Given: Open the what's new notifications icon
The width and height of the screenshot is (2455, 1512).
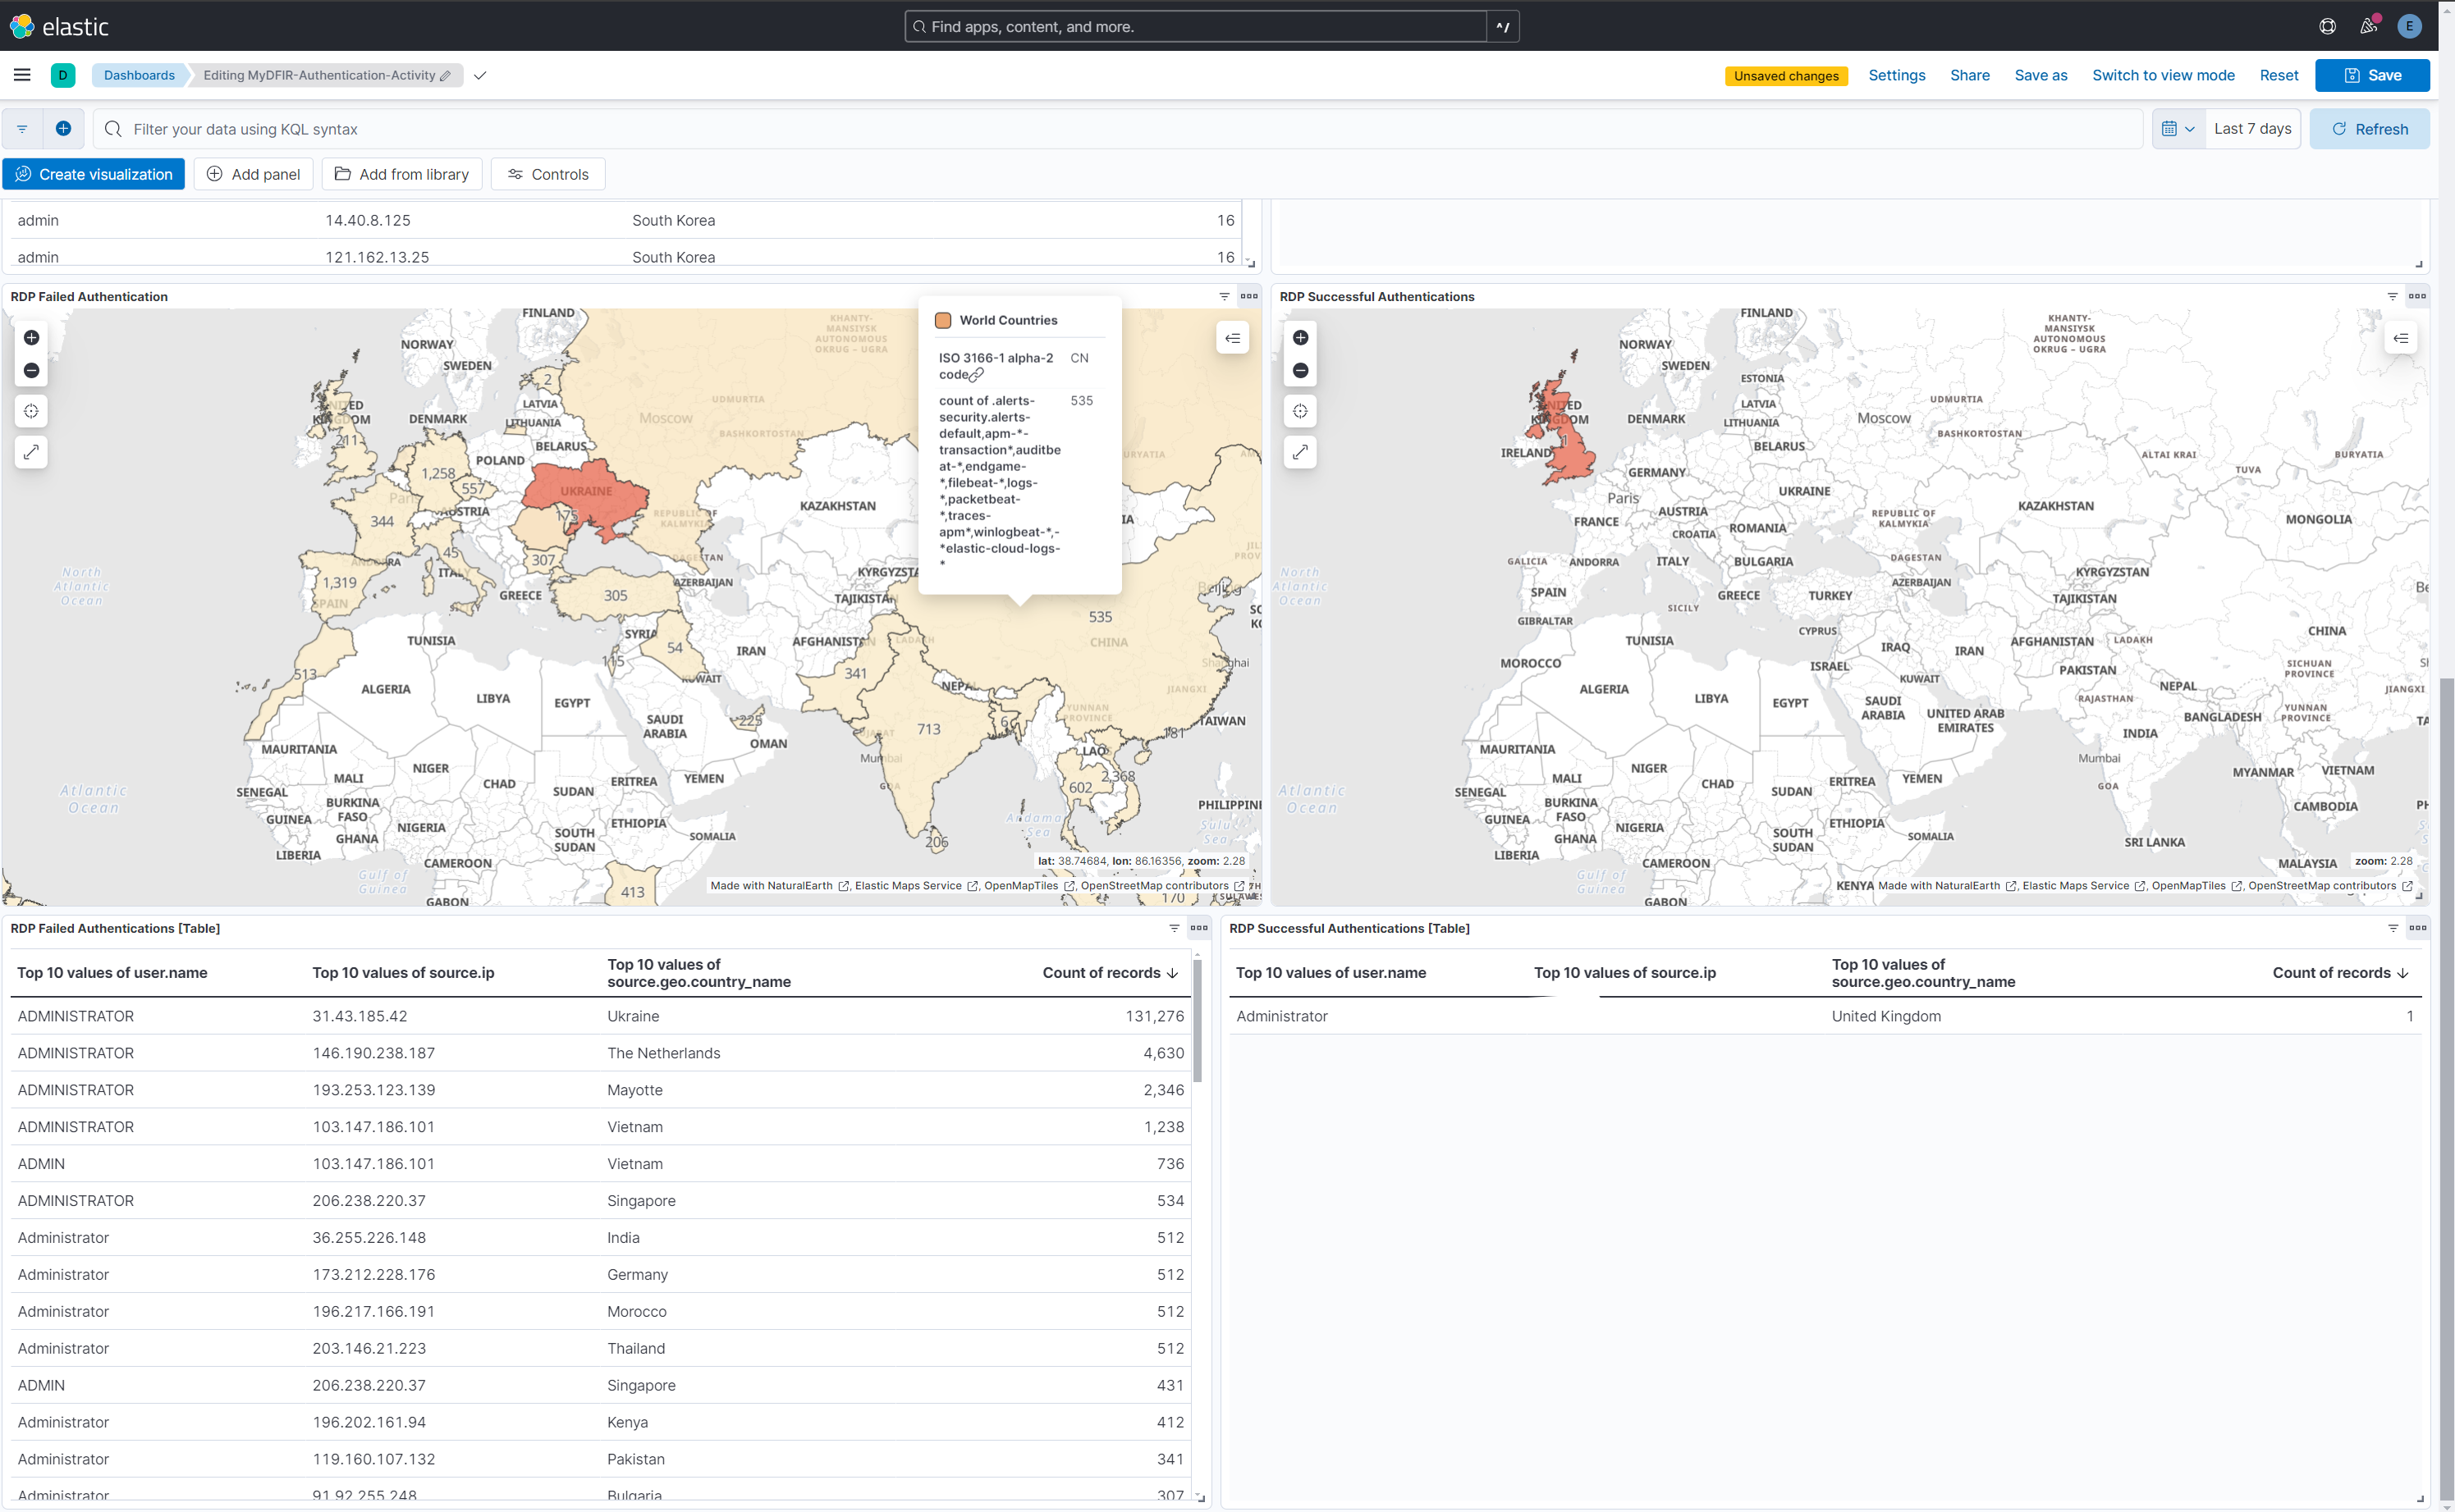Looking at the screenshot, I should tap(2368, 26).
